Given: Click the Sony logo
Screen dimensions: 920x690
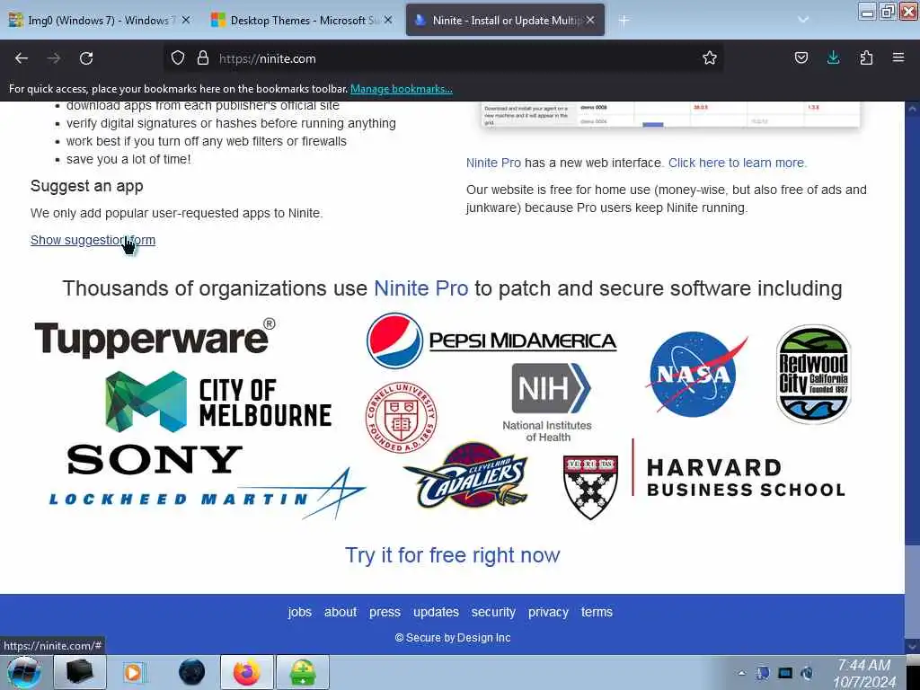Looking at the screenshot, I should (x=155, y=459).
